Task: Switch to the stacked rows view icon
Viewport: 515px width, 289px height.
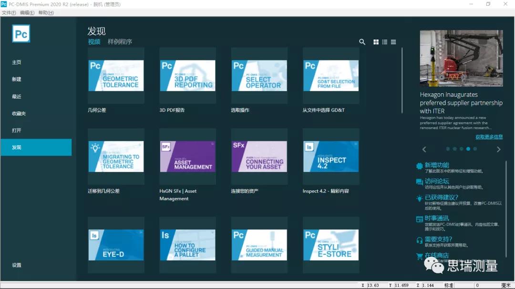Action: [393, 42]
